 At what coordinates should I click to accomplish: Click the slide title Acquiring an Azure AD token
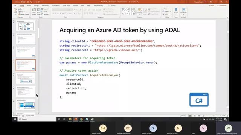[120, 30]
